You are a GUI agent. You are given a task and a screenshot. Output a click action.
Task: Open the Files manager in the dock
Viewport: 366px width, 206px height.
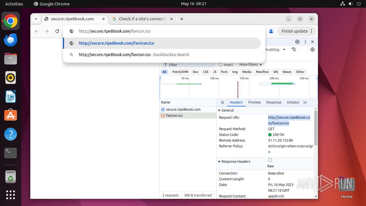pos(11,59)
